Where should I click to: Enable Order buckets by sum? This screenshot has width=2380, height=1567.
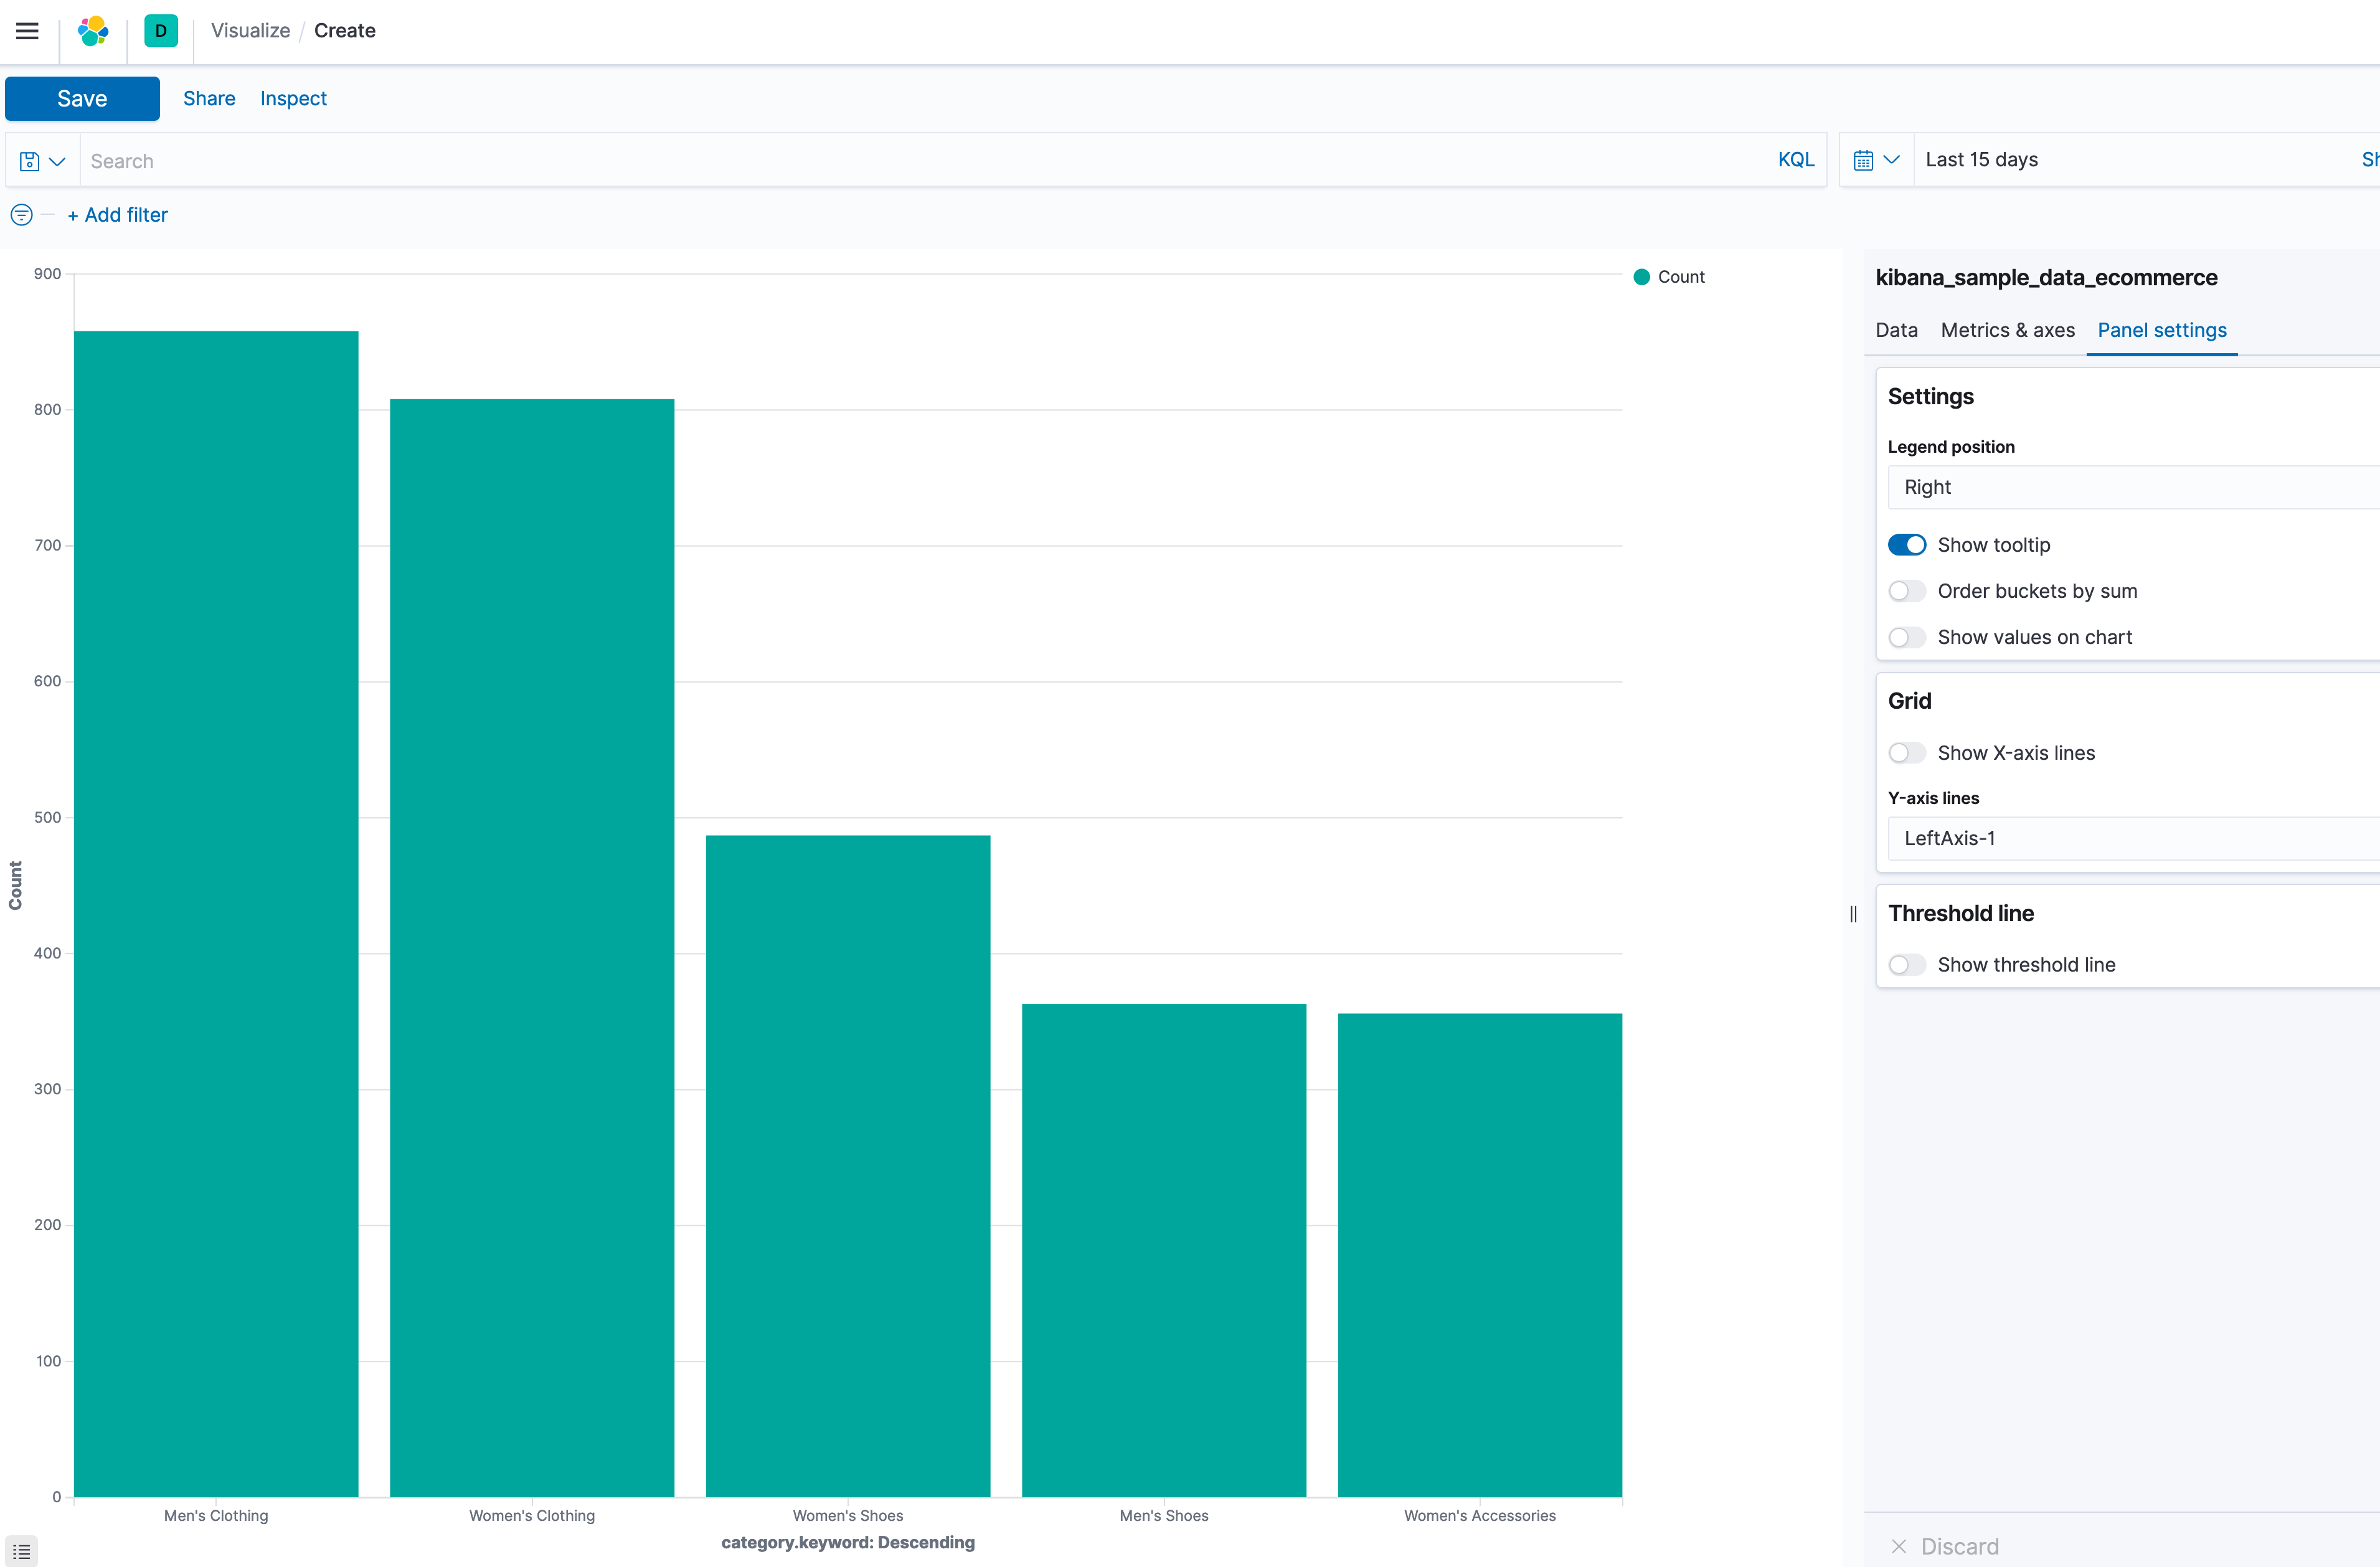1906,591
